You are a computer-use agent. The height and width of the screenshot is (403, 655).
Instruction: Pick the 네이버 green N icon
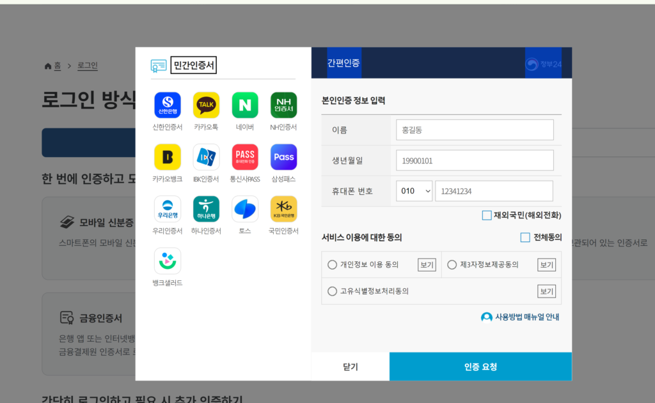(x=245, y=105)
